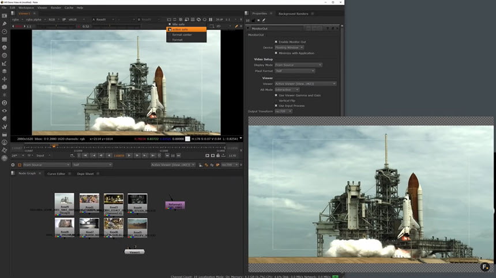The width and height of the screenshot is (496, 278).
Task: Open the Output Transform rec709 dropdown
Action: 283,112
